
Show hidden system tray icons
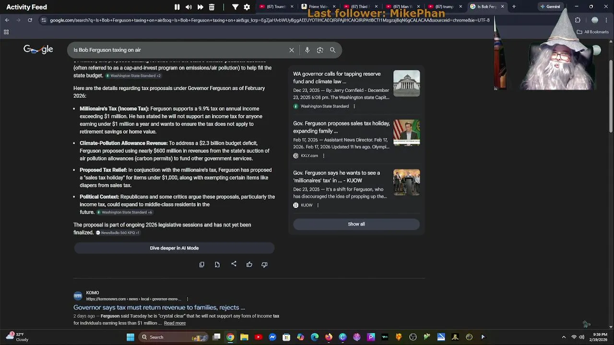coord(564,337)
